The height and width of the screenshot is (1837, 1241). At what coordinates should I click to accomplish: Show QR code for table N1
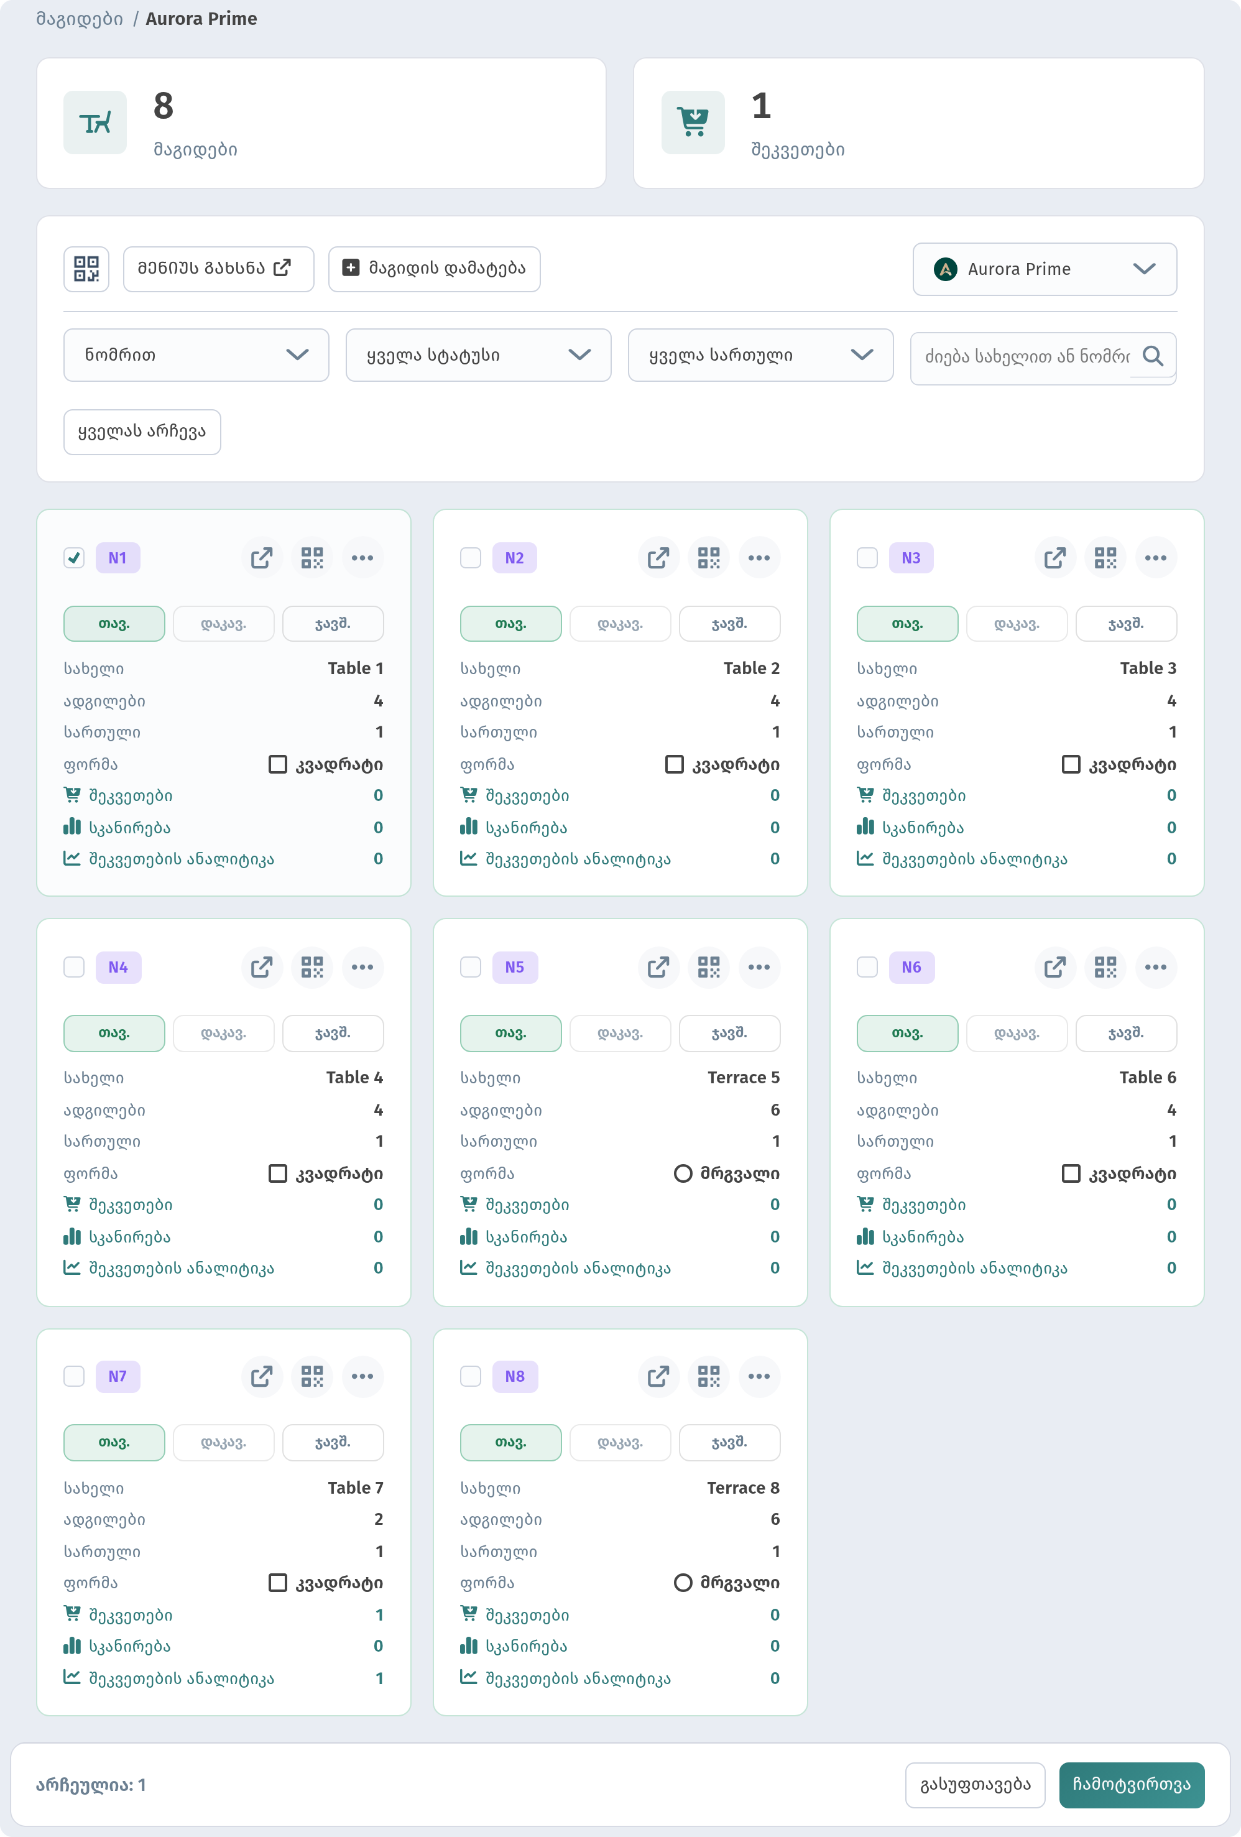click(312, 558)
